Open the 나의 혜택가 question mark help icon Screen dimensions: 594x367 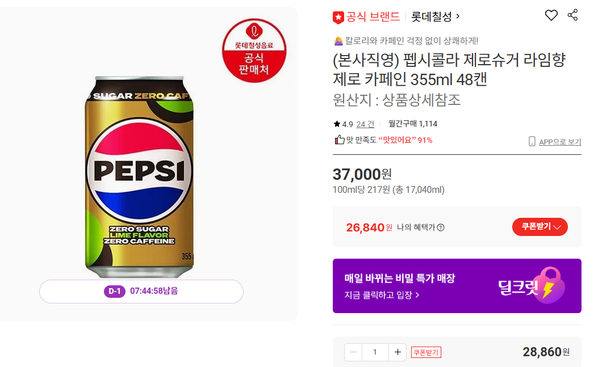coord(441,227)
